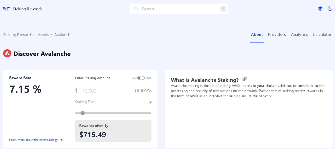Image resolution: width=335 pixels, height=149 pixels.
Task: Click the arrow icon after methodology link
Action: (61, 140)
